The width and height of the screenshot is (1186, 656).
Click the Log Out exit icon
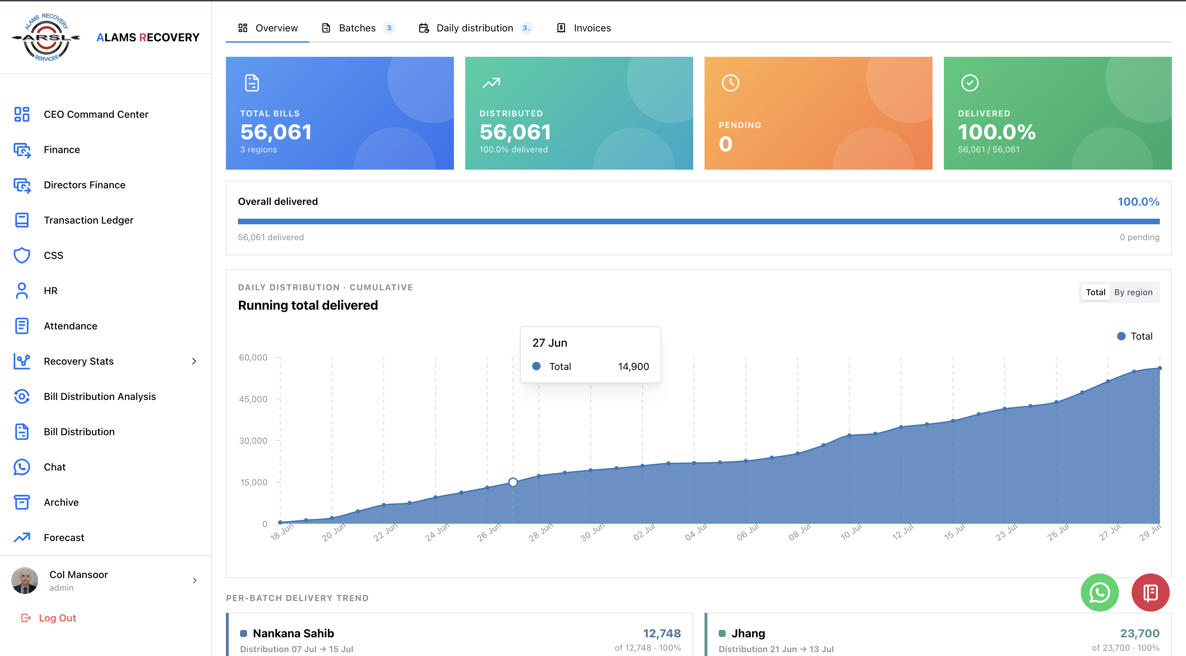click(x=26, y=618)
